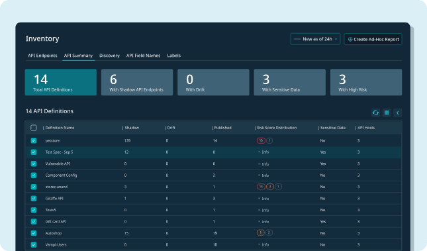Sort by the API Hosts column header
This screenshot has width=427, height=251.
(x=366, y=128)
